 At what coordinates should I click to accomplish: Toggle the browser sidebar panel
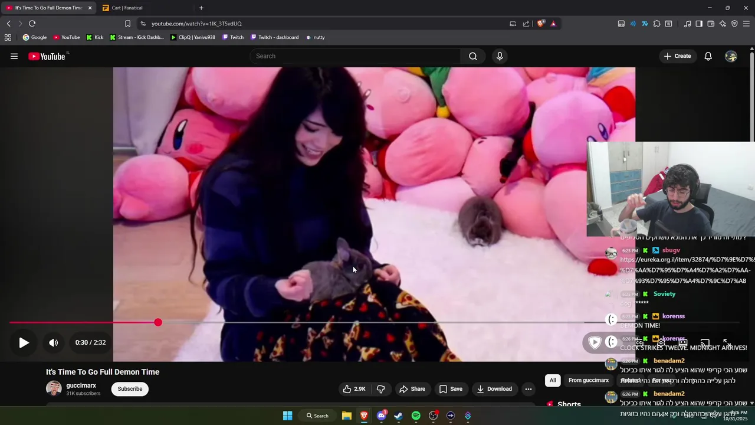tap(699, 24)
